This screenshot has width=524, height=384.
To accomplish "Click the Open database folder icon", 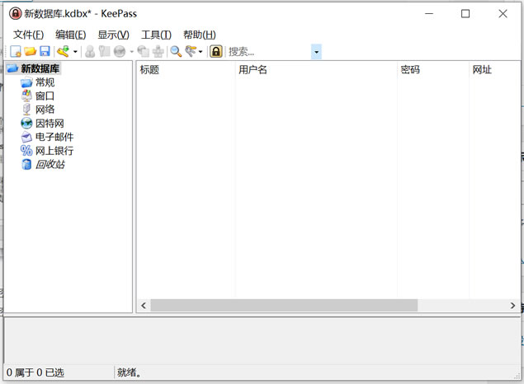I will pos(30,51).
